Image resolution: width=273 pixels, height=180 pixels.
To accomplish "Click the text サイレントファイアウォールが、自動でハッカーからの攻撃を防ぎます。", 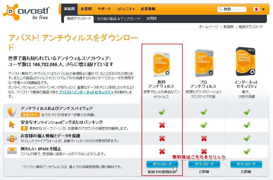I will [x=70, y=141].
